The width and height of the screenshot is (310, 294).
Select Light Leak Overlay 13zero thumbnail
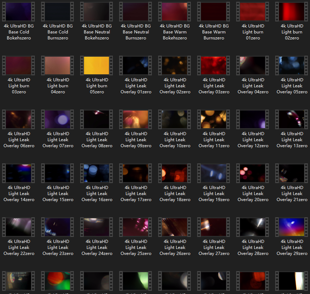[291, 119]
